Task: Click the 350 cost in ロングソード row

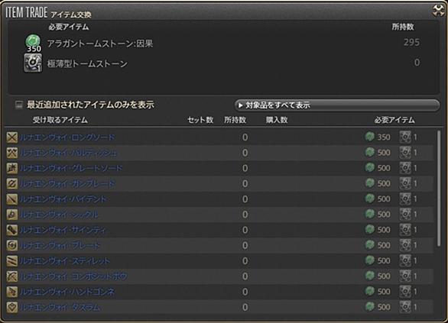Action: point(384,137)
